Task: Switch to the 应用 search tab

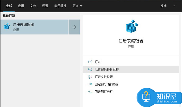Action: click(21, 6)
